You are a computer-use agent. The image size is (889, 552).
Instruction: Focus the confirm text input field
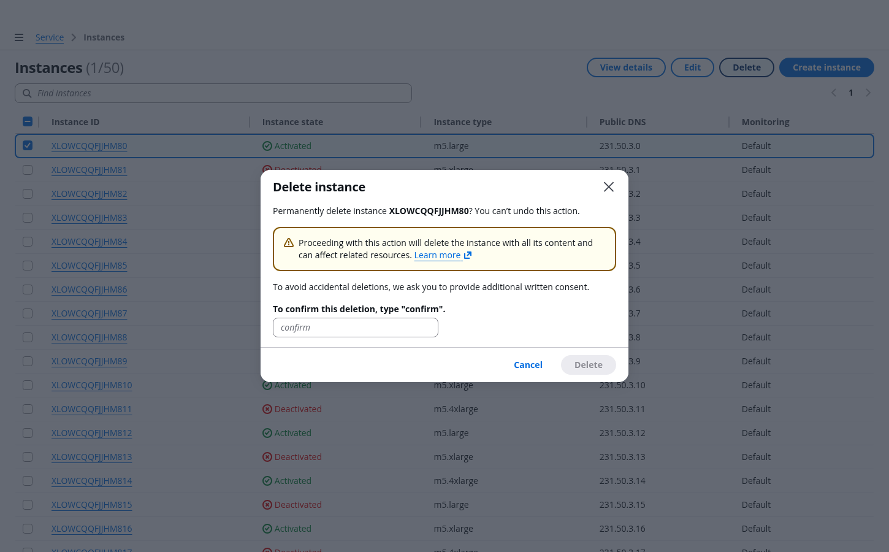point(355,328)
